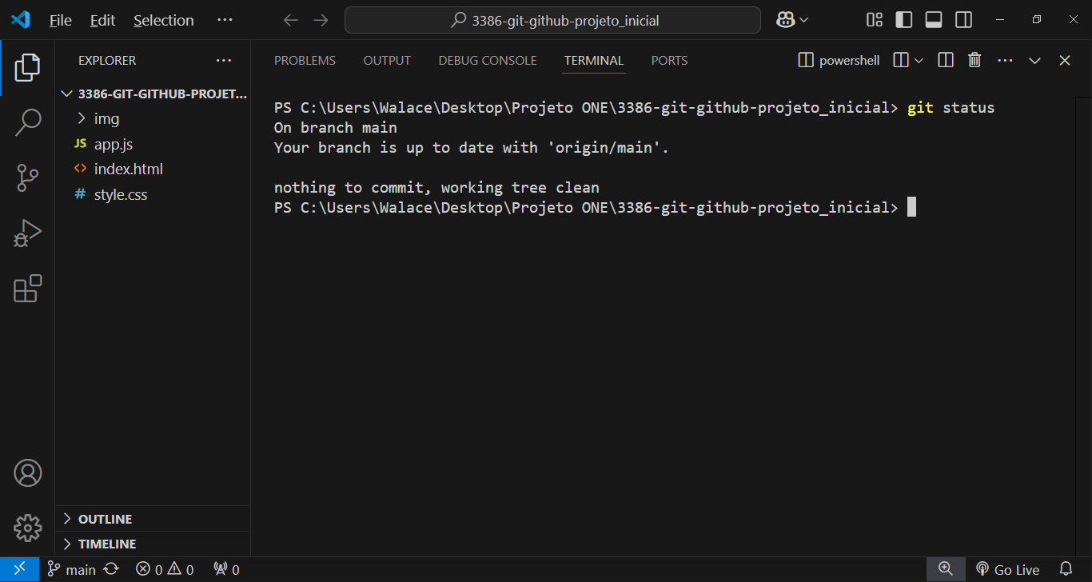Viewport: 1092px width, 582px height.
Task: Click the main branch indicator
Action: pos(72,569)
